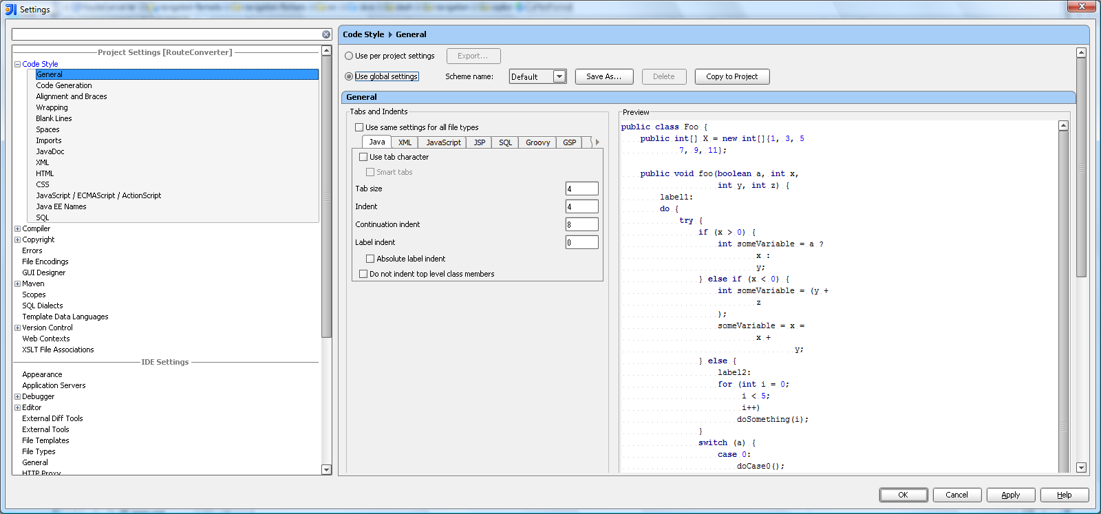Select Use per project settings radio
This screenshot has width=1101, height=514.
click(x=349, y=56)
